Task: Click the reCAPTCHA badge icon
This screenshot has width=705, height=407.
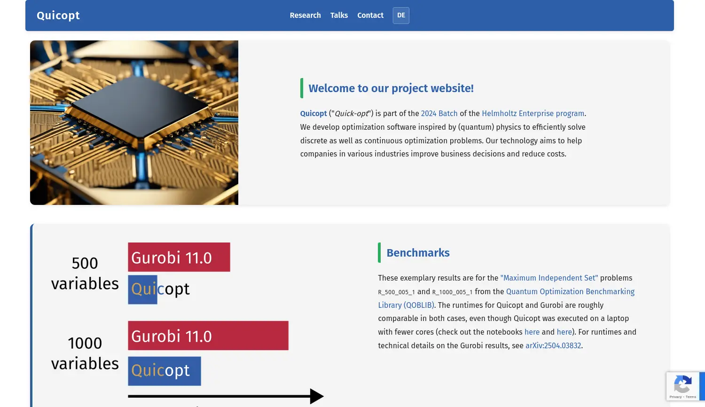Action: 682,384
